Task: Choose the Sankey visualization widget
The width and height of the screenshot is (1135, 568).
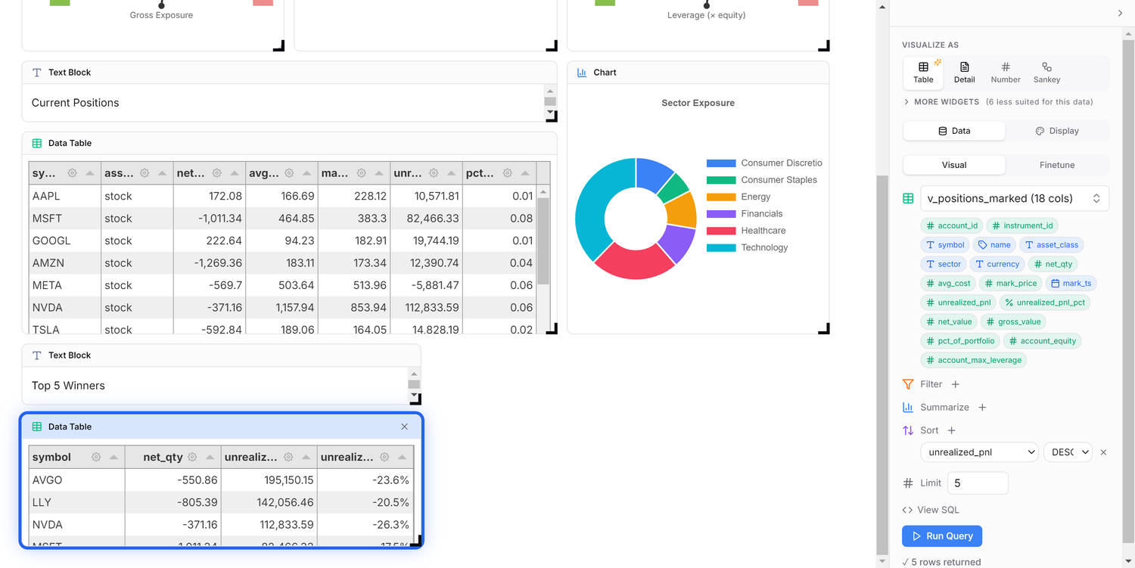Action: coord(1046,73)
